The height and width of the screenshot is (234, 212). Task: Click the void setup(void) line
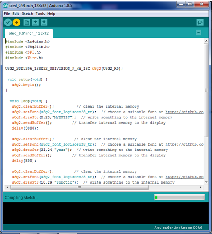[x=28, y=79]
